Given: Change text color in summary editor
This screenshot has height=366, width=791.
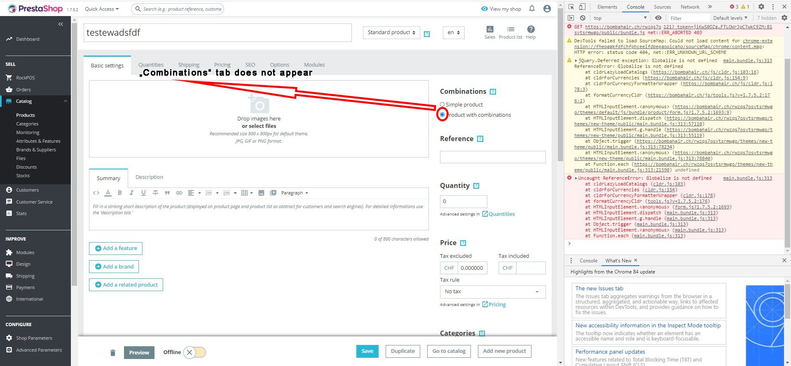Looking at the screenshot, I should (x=108, y=193).
